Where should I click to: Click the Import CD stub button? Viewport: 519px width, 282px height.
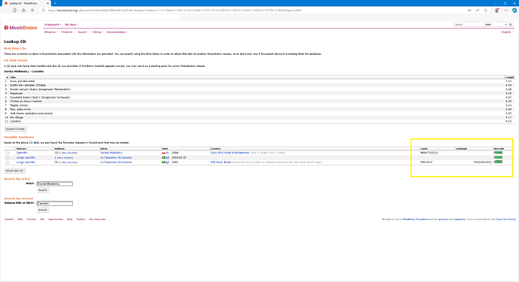coord(15,129)
